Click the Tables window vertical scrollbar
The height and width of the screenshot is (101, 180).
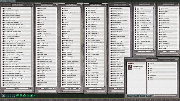tap(32, 47)
